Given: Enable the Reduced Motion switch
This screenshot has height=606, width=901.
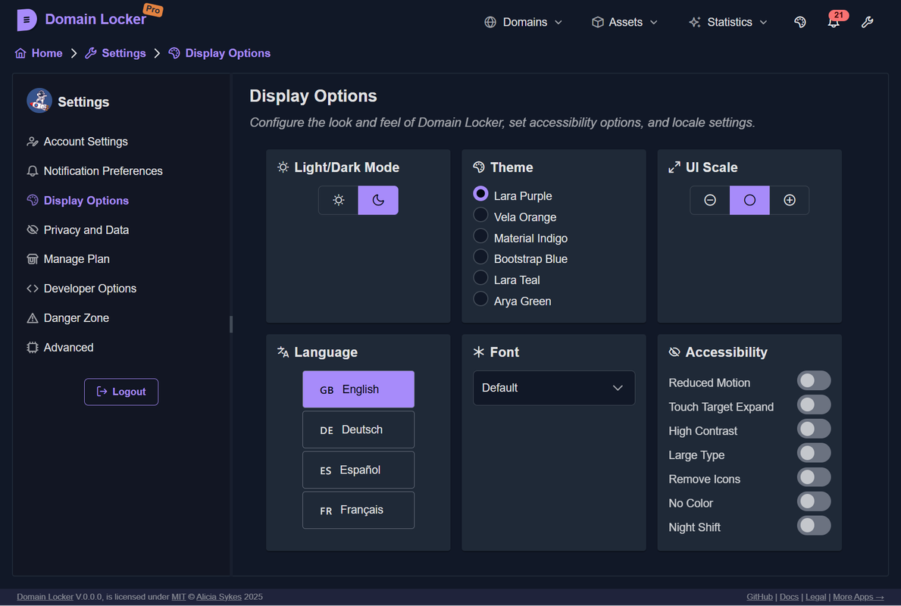Looking at the screenshot, I should click(x=814, y=380).
